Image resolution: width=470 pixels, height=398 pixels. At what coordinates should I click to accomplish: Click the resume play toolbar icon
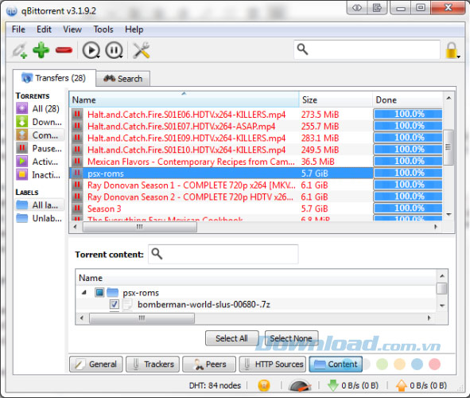pyautogui.click(x=91, y=50)
